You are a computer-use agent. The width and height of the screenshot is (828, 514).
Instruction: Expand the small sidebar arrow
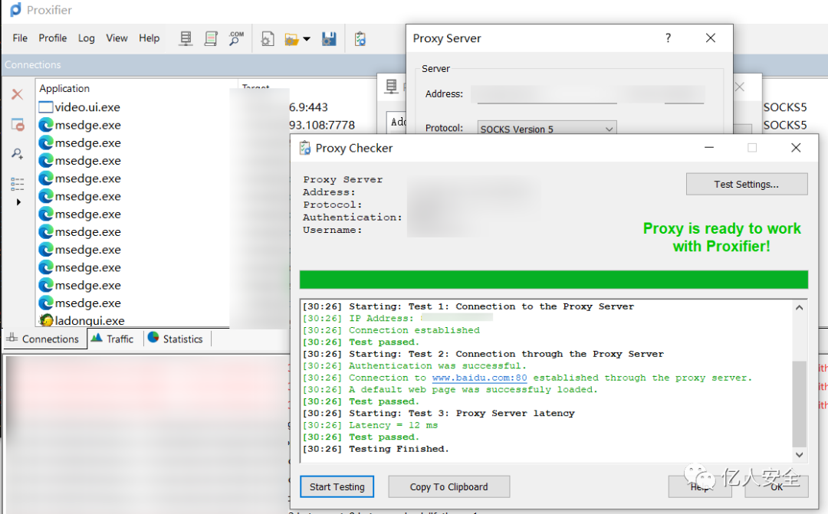18,202
